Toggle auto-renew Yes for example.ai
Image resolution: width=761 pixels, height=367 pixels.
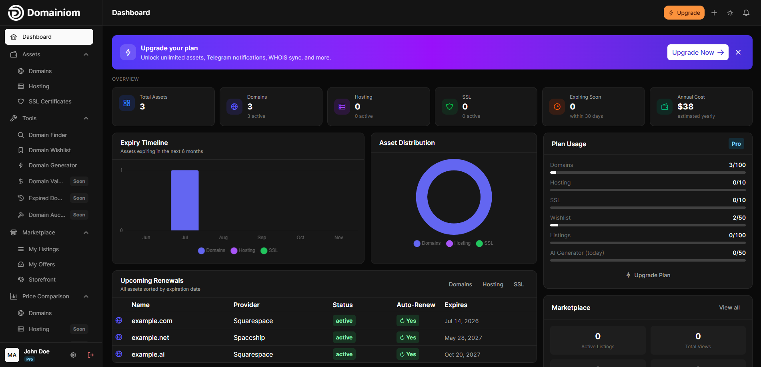click(408, 354)
